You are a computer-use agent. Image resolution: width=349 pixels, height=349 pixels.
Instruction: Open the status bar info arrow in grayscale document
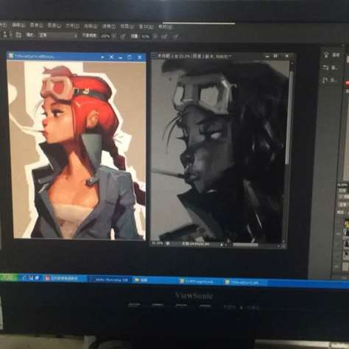(x=222, y=244)
